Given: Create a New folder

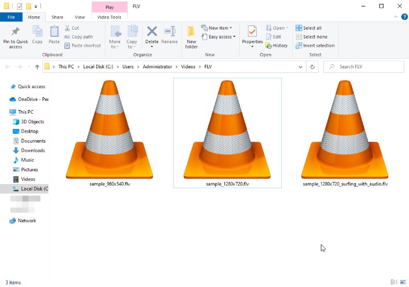Looking at the screenshot, I should tap(191, 37).
